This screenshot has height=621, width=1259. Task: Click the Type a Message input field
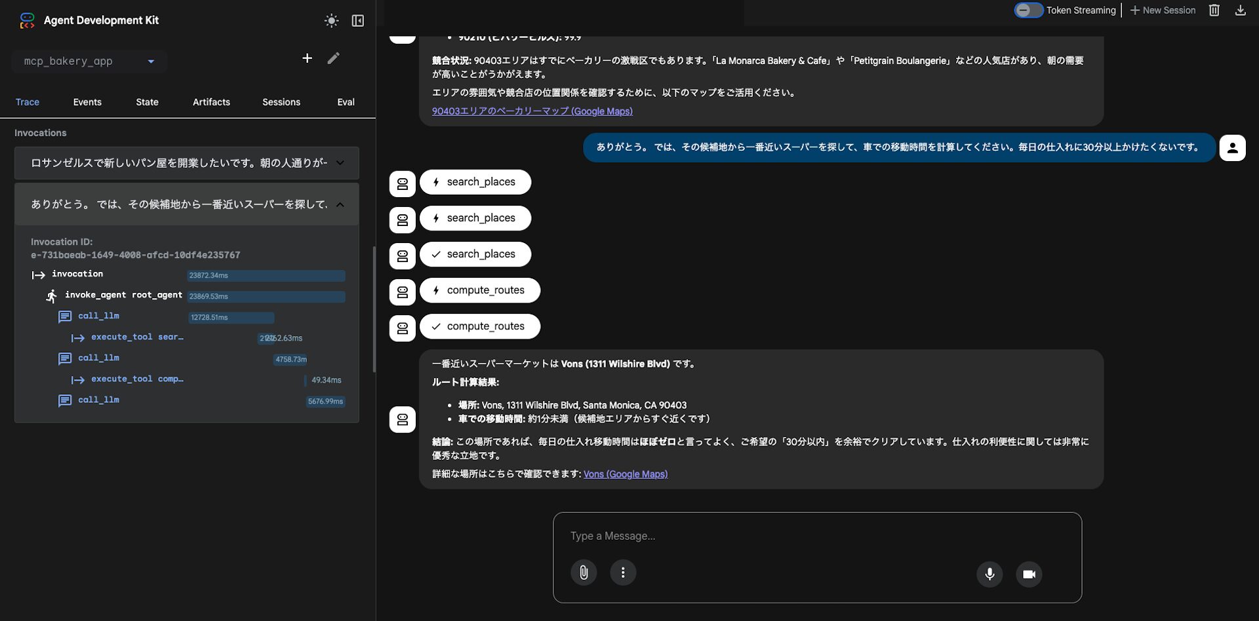point(816,536)
